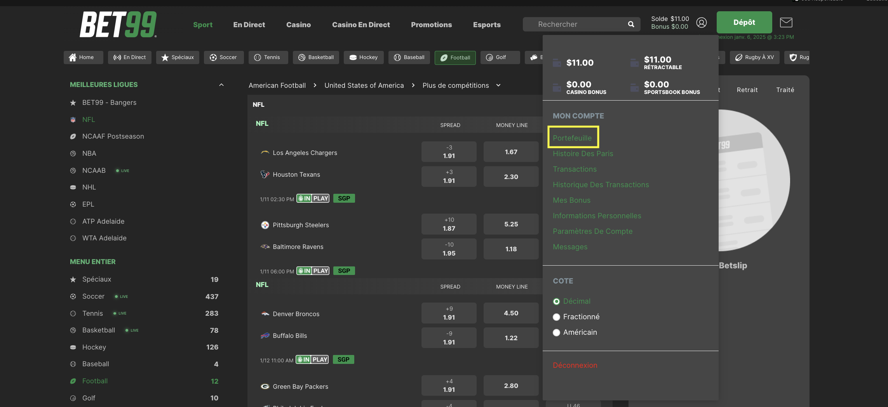Viewport: 888px width, 407px height.
Task: Click the Los Angeles Chargers team logo
Action: (x=265, y=153)
